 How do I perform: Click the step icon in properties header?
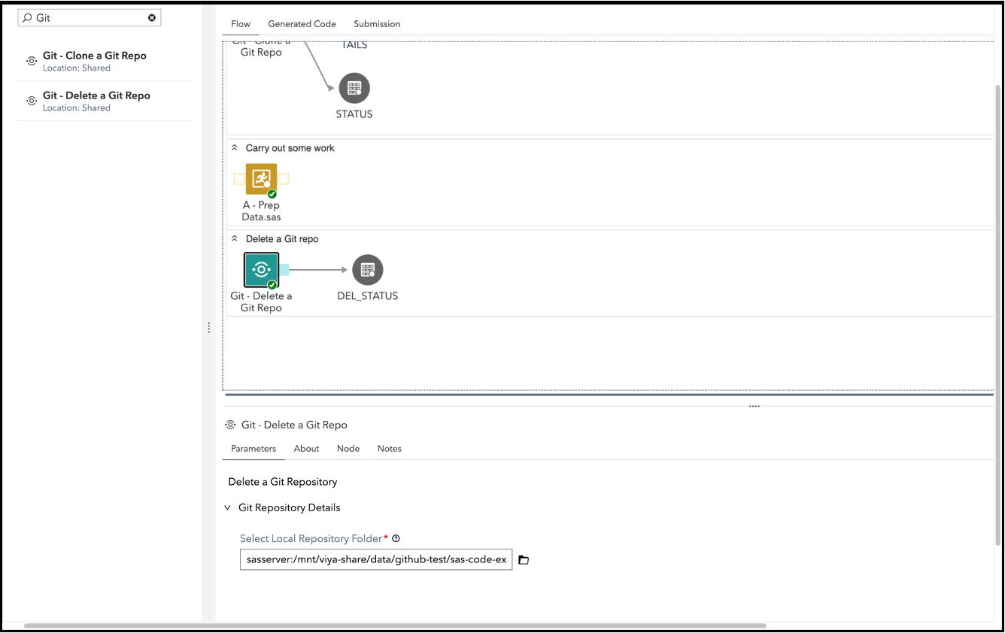tap(230, 425)
